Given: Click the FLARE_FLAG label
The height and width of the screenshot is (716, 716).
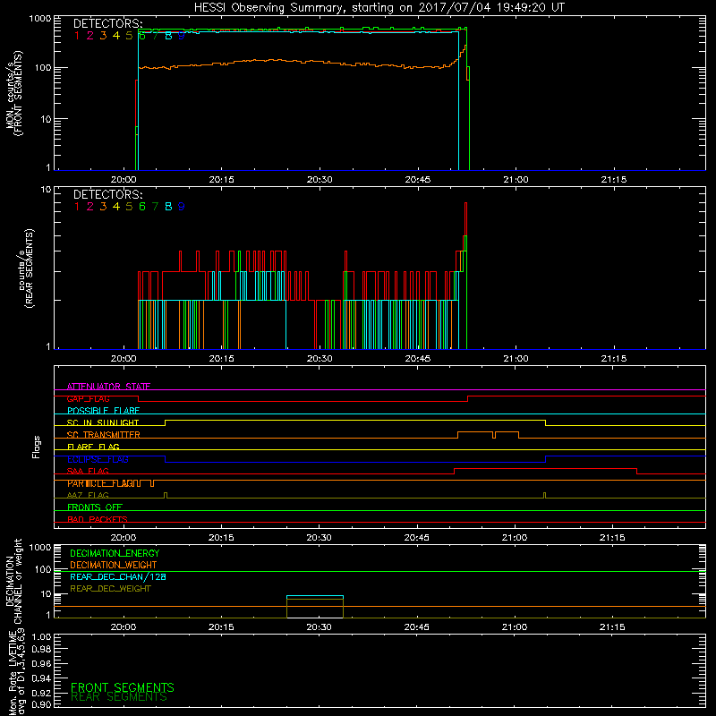Looking at the screenshot, I should tap(93, 447).
